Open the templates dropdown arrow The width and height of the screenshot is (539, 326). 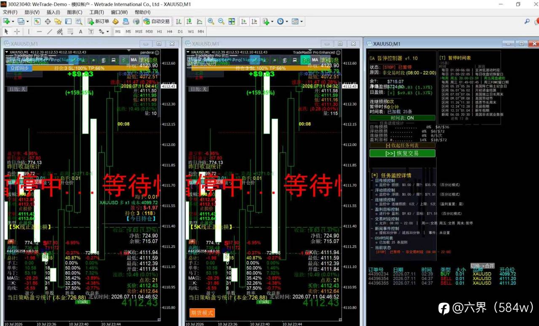pos(302,21)
